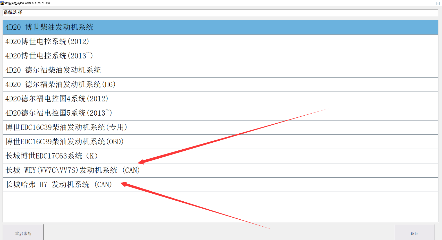Choose 长城博世EDC17C63系统（K）
Viewport: 442px width, 240px height.
tap(220, 156)
